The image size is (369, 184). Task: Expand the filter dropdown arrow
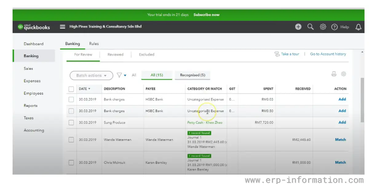point(125,75)
